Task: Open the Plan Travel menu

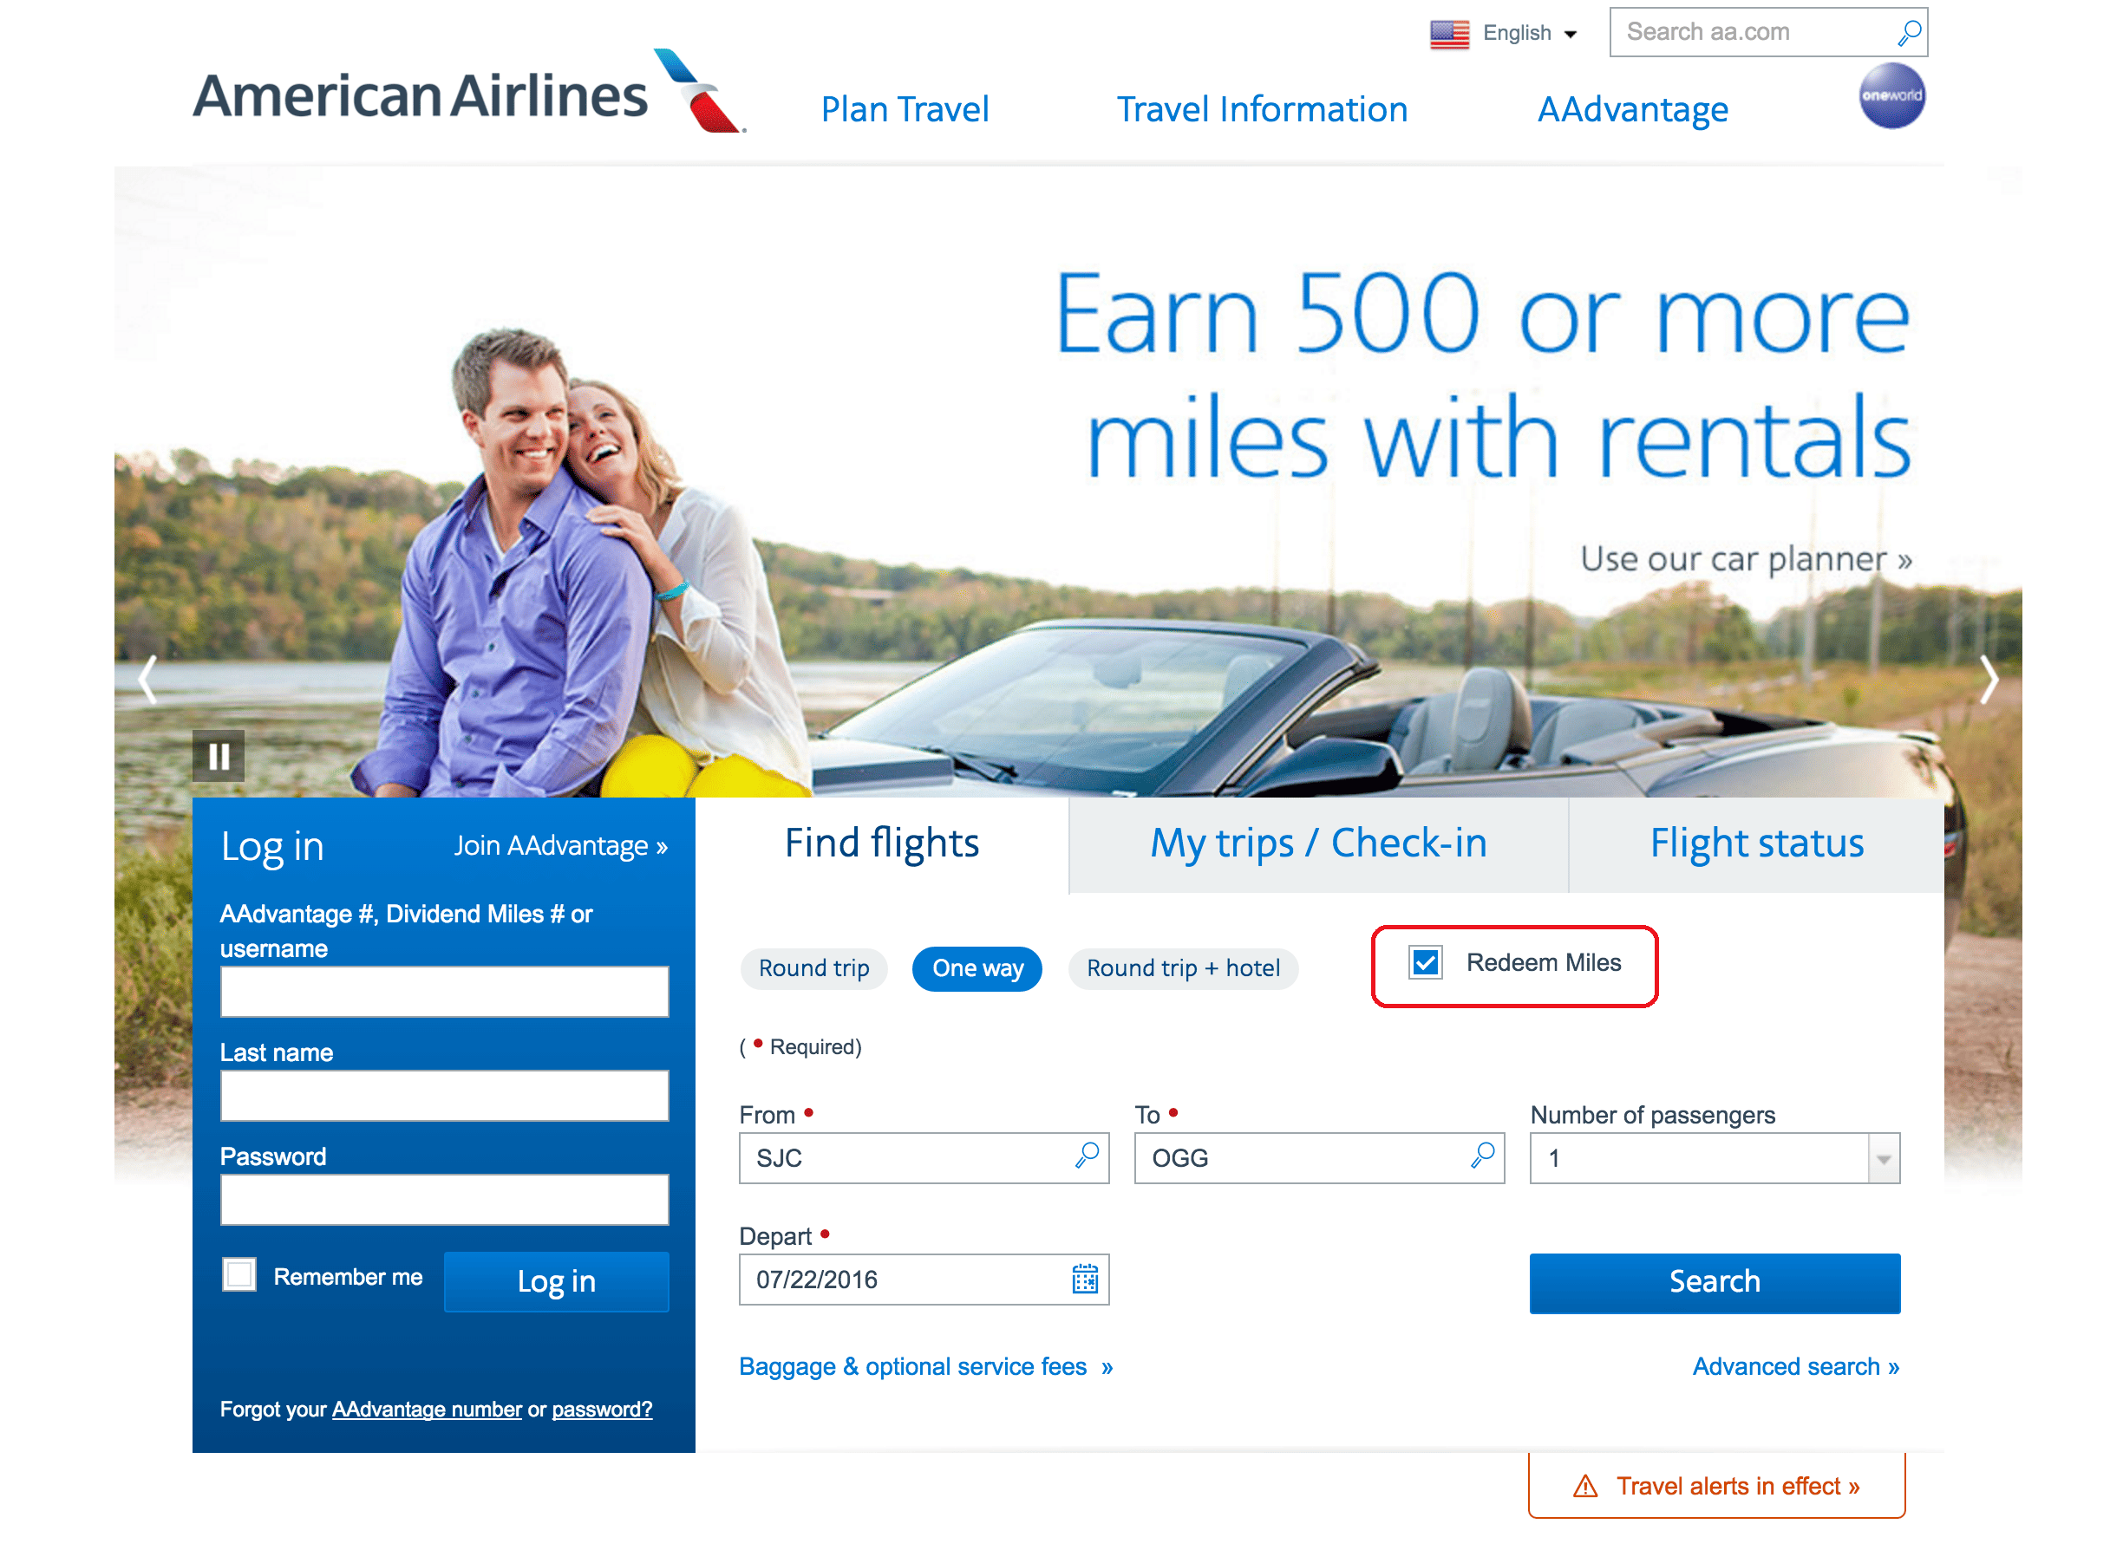Action: tap(905, 109)
